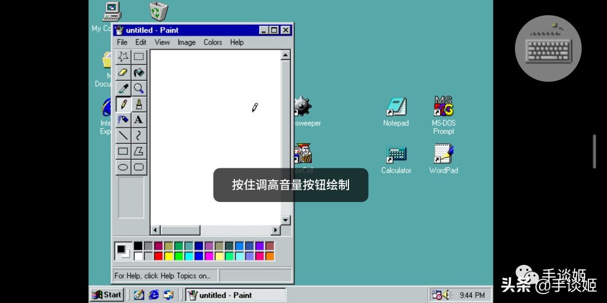Pick the white palette swatch
This screenshot has width=607, height=303.
pos(138,256)
